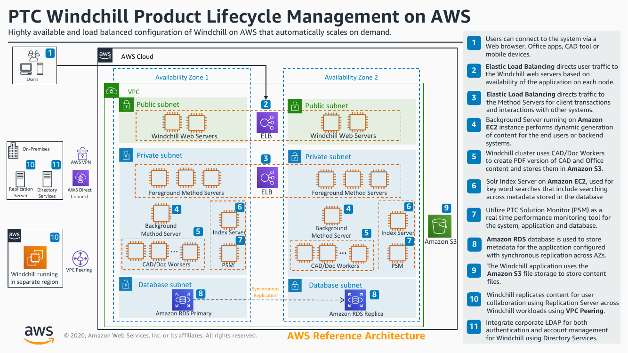Click the legend number 11 badge
Screen dimensions: 628x353
click(474, 326)
